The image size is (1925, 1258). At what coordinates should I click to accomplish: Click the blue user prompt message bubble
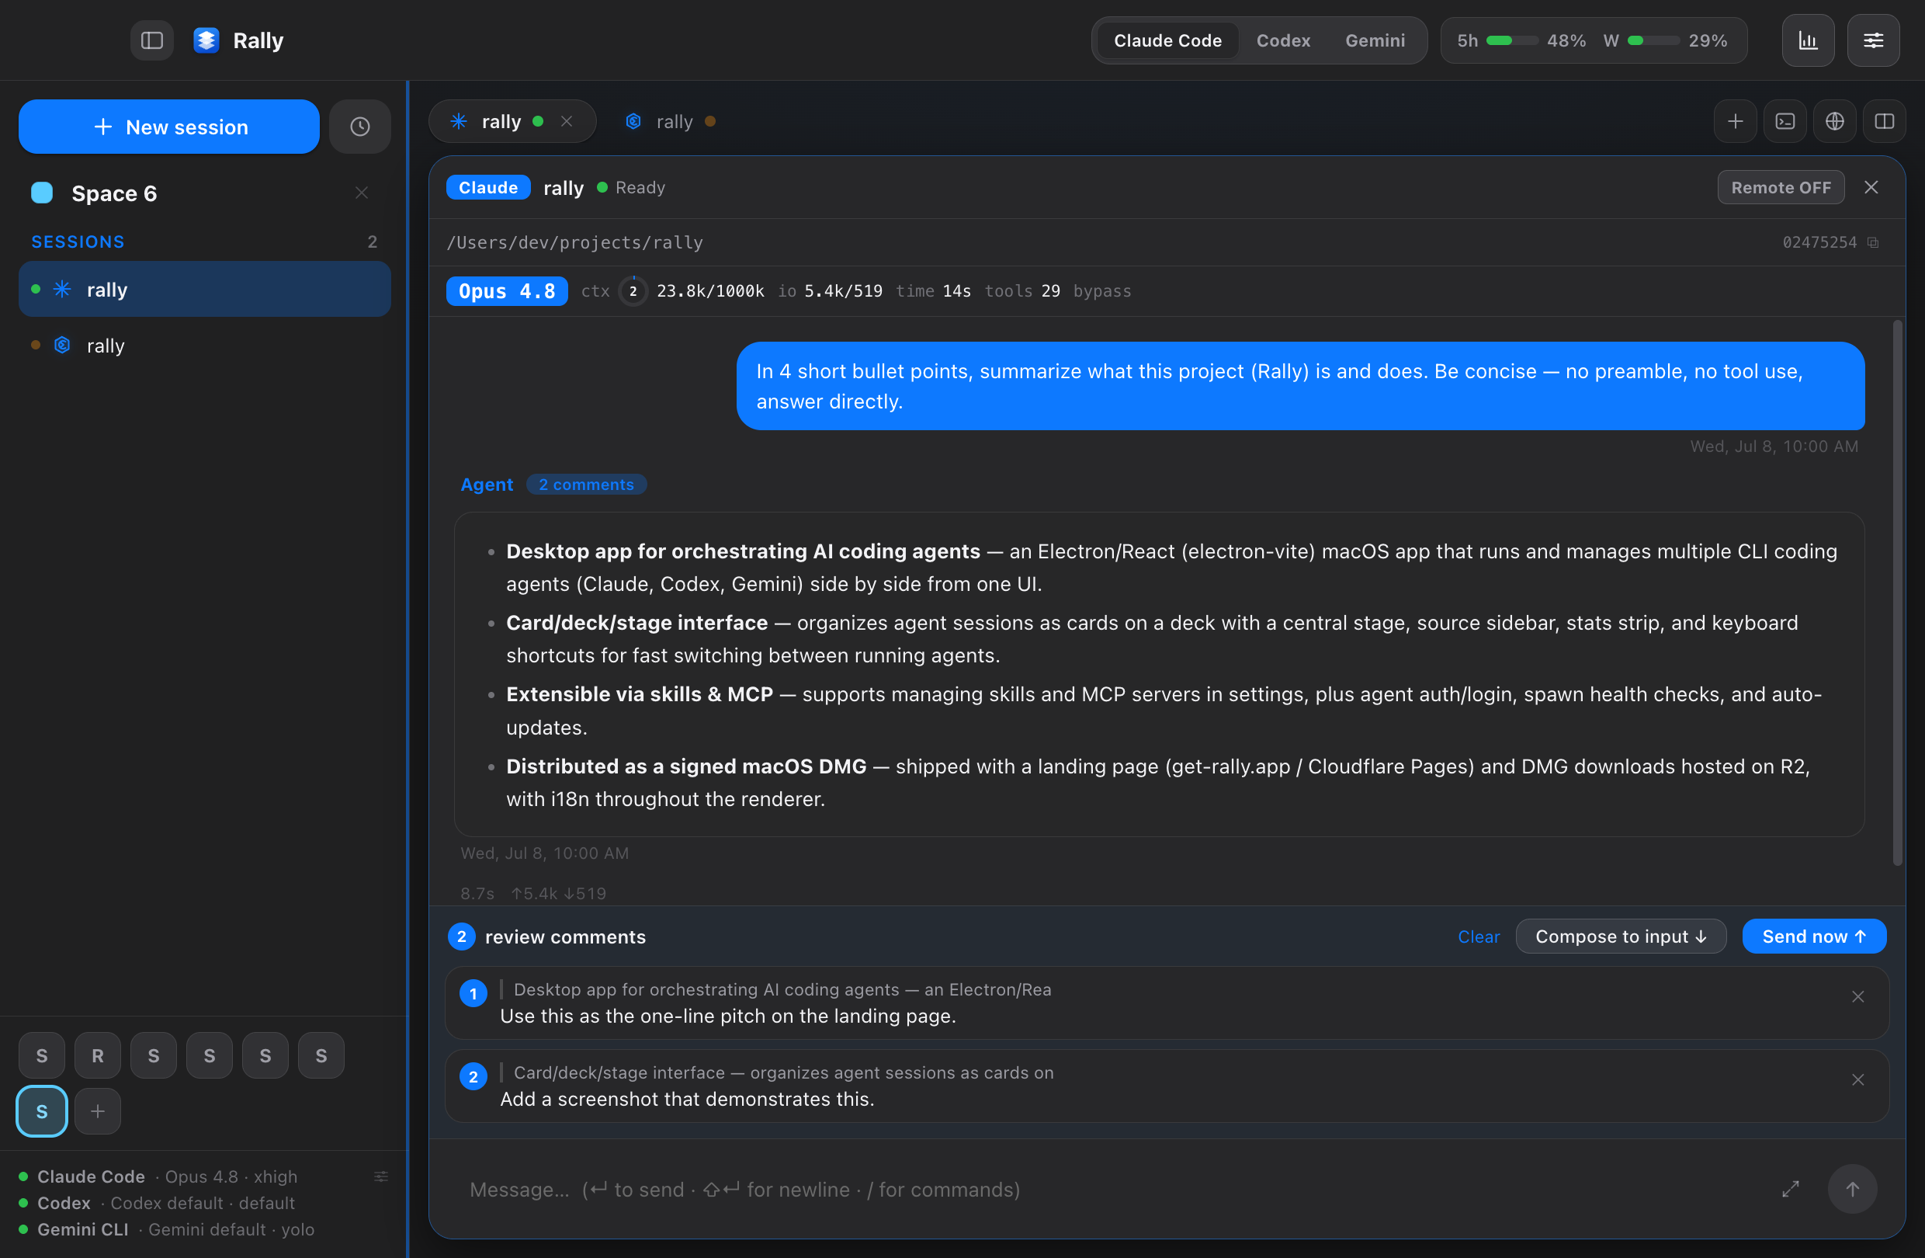point(1301,386)
